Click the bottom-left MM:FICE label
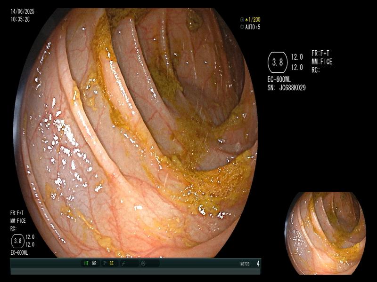 pos(18,221)
